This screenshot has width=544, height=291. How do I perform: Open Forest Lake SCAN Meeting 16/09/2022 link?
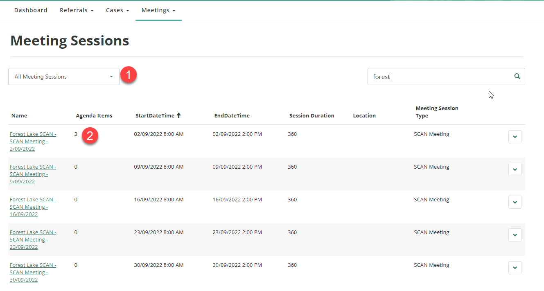coord(33,207)
